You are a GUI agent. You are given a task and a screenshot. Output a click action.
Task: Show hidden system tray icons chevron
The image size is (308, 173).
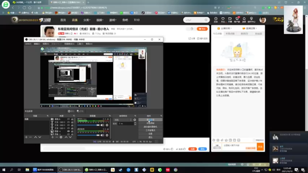point(262,170)
